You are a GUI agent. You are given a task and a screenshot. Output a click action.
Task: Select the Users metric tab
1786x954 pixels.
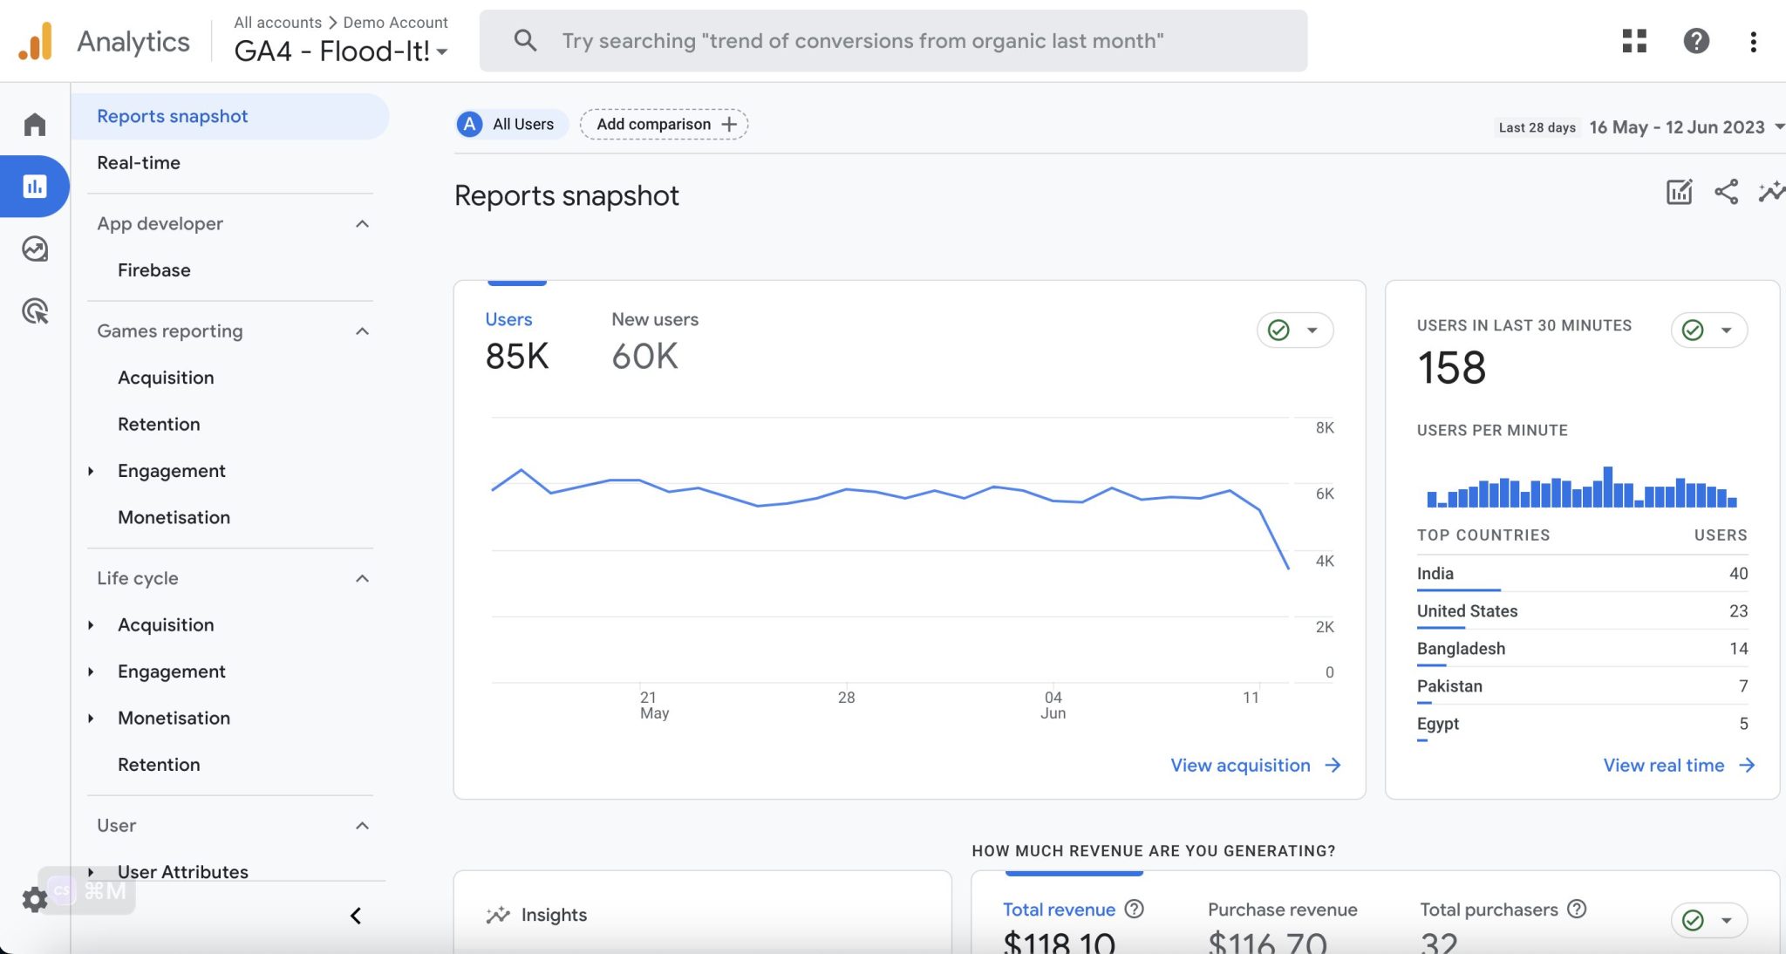517,341
